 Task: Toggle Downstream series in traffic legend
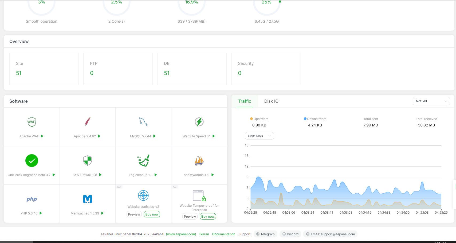[315, 119]
